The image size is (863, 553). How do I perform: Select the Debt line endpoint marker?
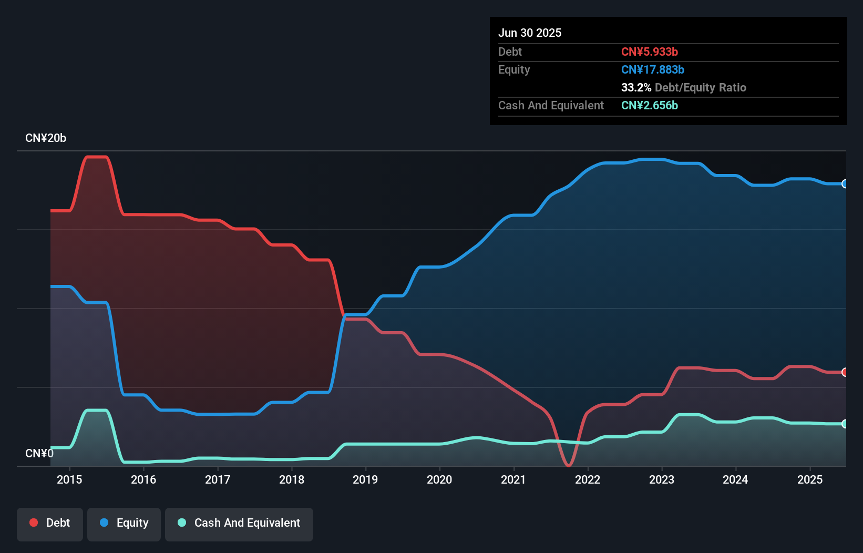pos(844,372)
